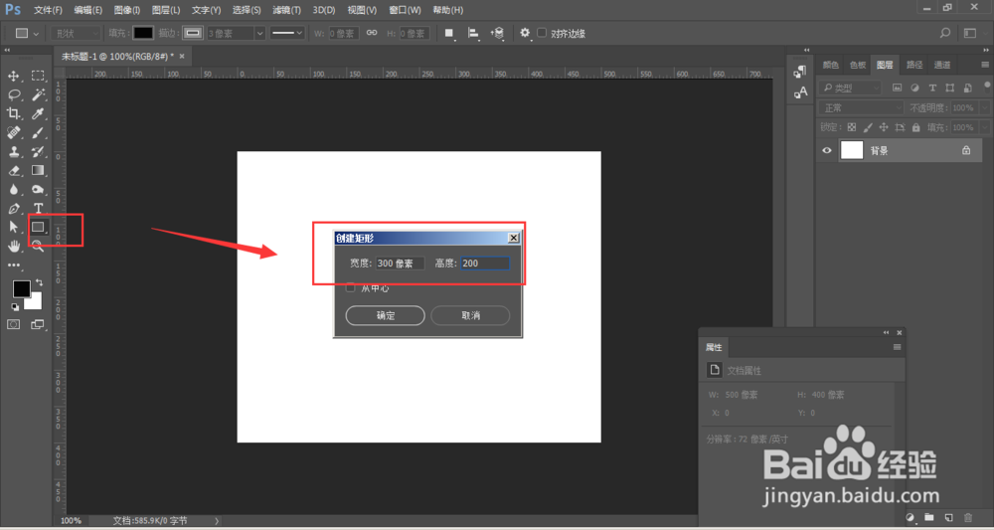Viewport: 994px width, 530px height.
Task: Select the Gradient tool
Action: point(38,171)
